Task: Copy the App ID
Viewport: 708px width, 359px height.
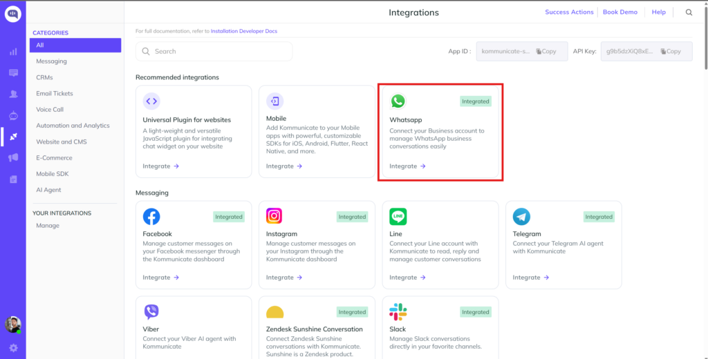Action: click(x=546, y=51)
